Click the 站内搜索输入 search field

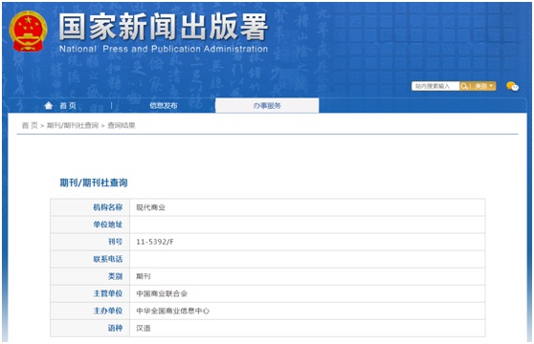click(x=435, y=86)
